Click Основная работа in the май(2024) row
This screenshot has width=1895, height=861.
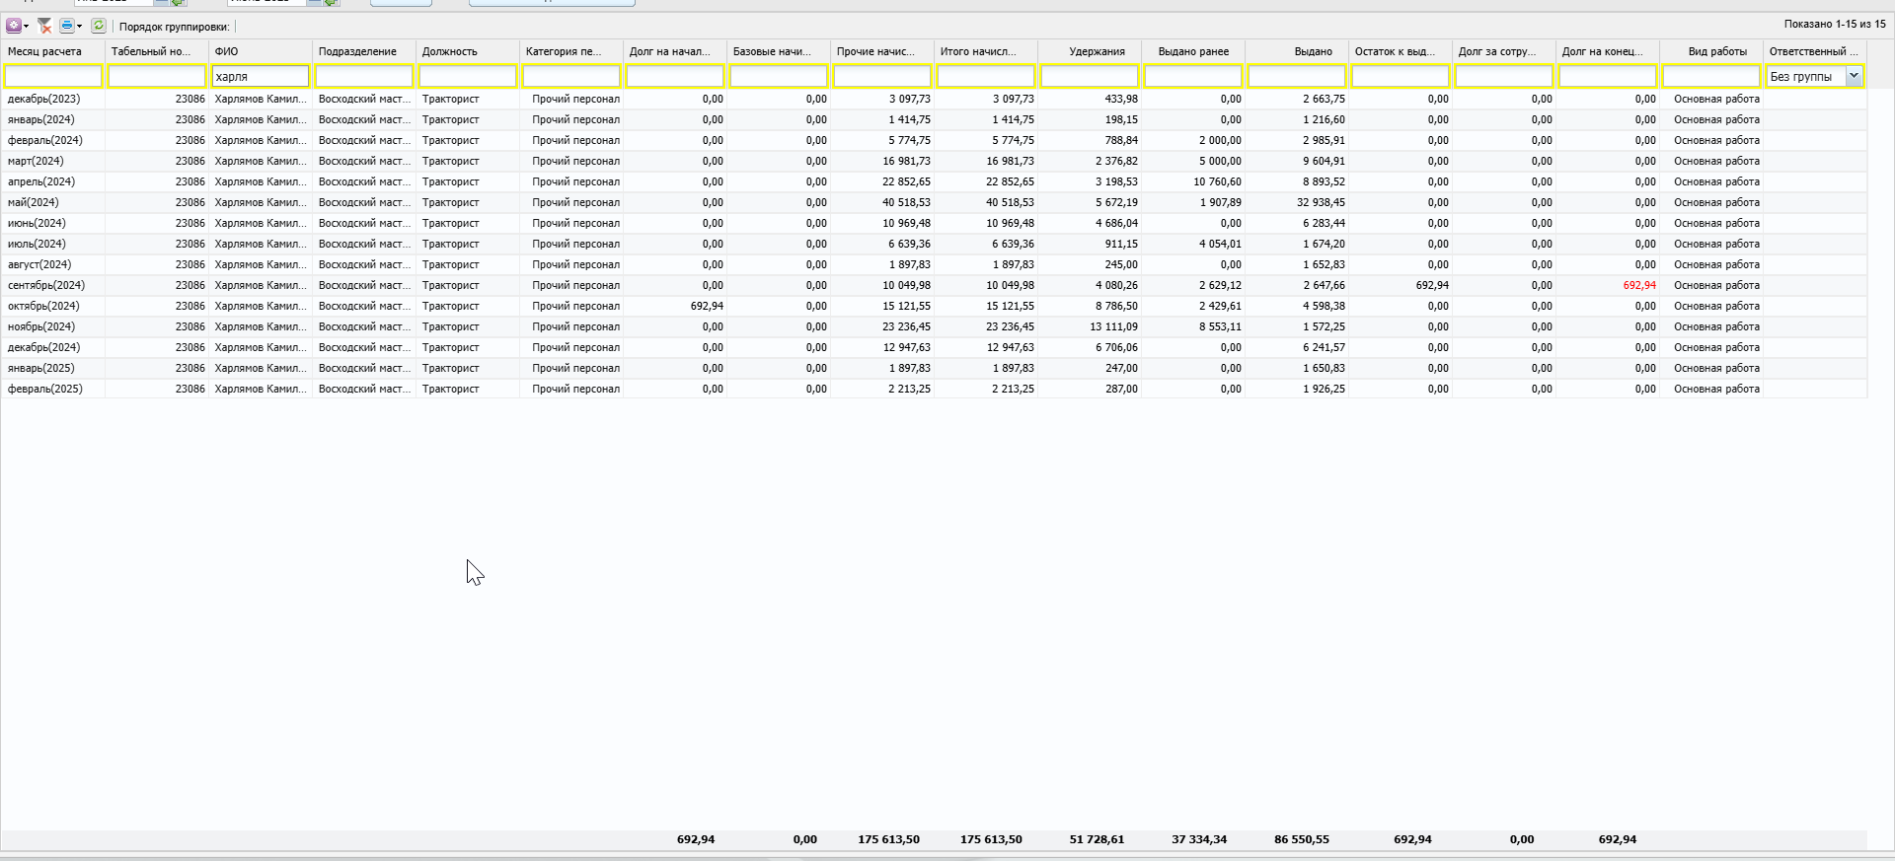click(1716, 202)
